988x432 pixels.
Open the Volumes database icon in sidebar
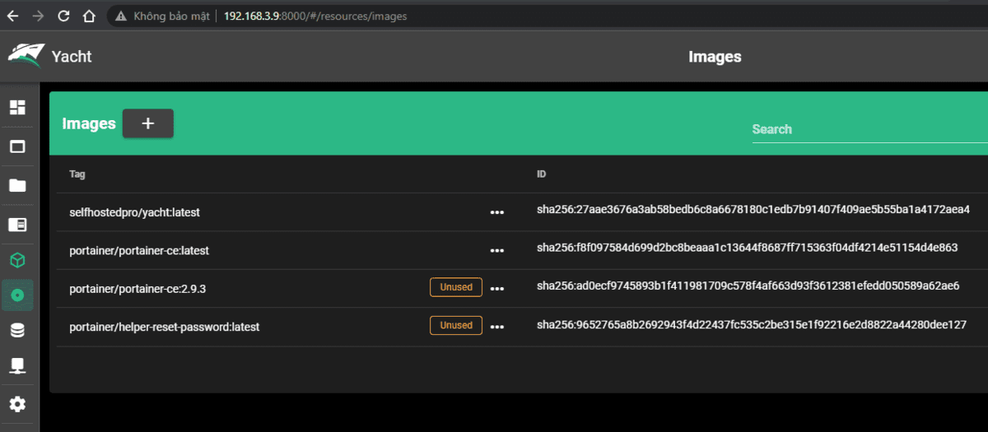[17, 331]
